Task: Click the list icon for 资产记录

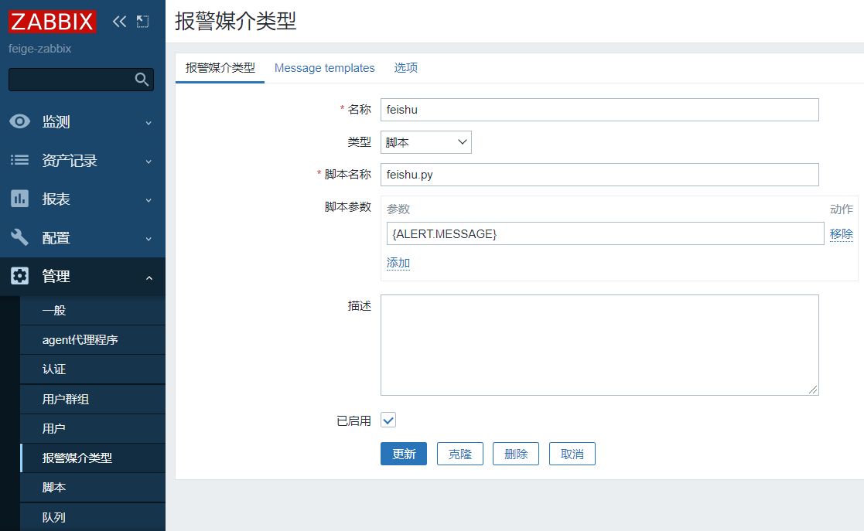Action: (x=20, y=160)
